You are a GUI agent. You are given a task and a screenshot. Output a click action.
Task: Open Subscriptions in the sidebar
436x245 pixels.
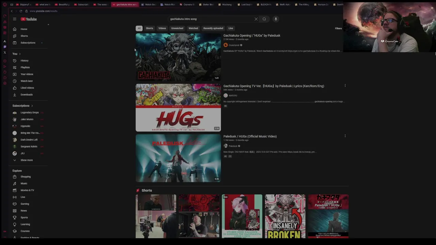[28, 43]
